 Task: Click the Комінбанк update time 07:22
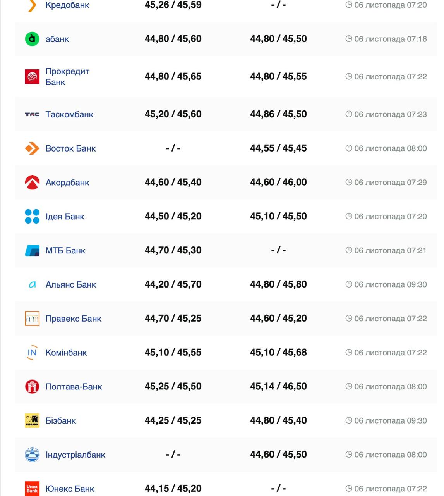point(390,353)
